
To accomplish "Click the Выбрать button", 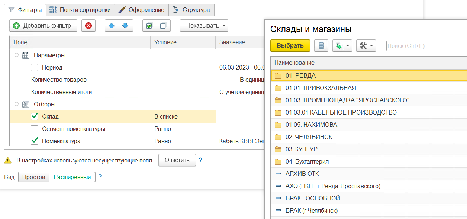I will pyautogui.click(x=290, y=46).
